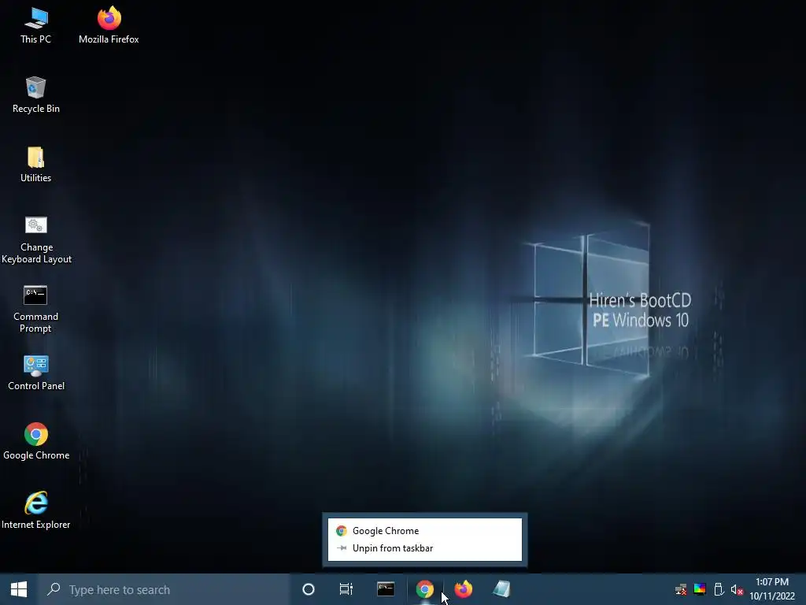Screen dimensions: 806x605
Task: Choose Google Chrome in jump list
Action: coord(424,531)
